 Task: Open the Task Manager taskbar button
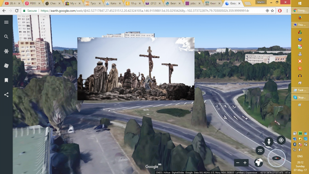300,90
